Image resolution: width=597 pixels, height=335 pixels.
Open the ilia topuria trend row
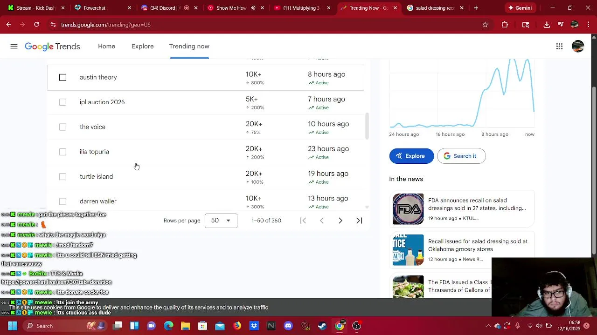[205, 152]
